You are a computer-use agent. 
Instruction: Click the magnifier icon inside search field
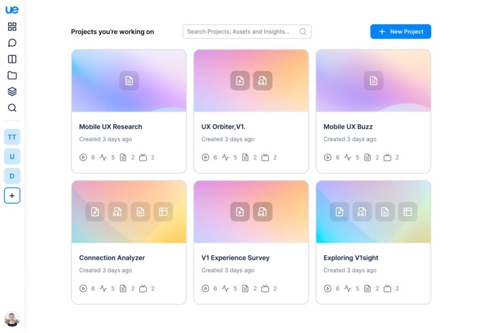pyautogui.click(x=303, y=32)
